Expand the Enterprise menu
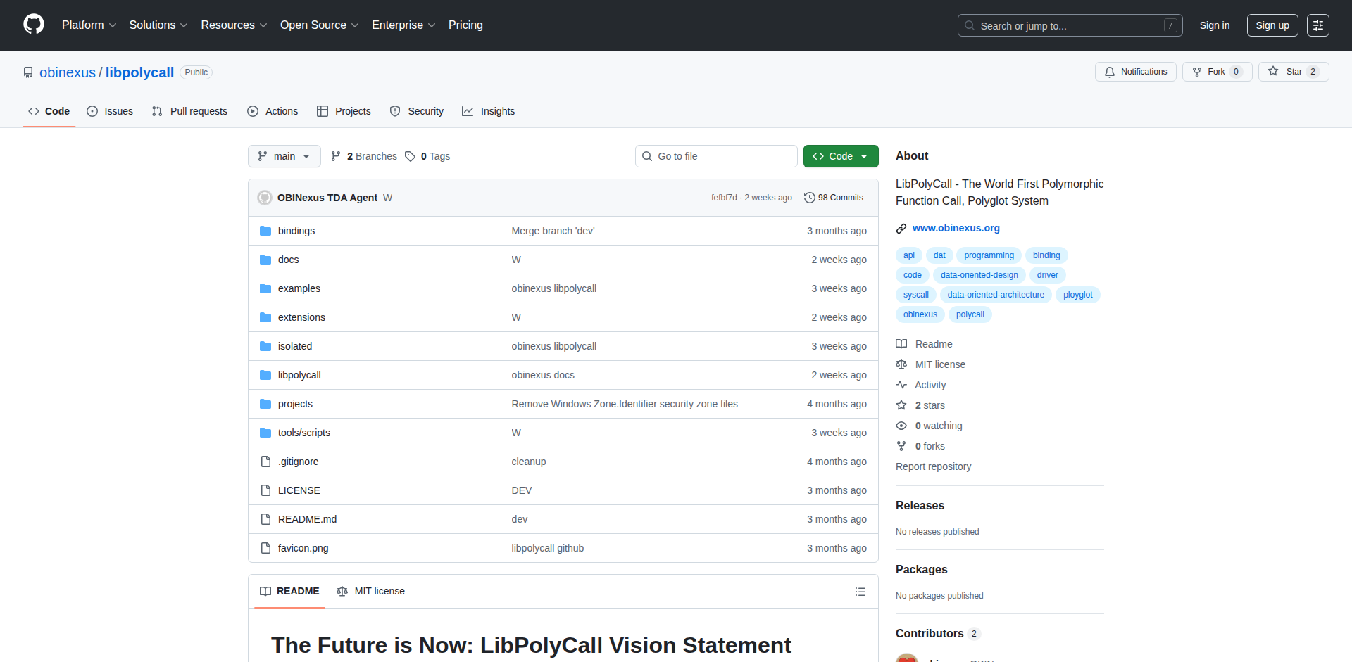 403,25
